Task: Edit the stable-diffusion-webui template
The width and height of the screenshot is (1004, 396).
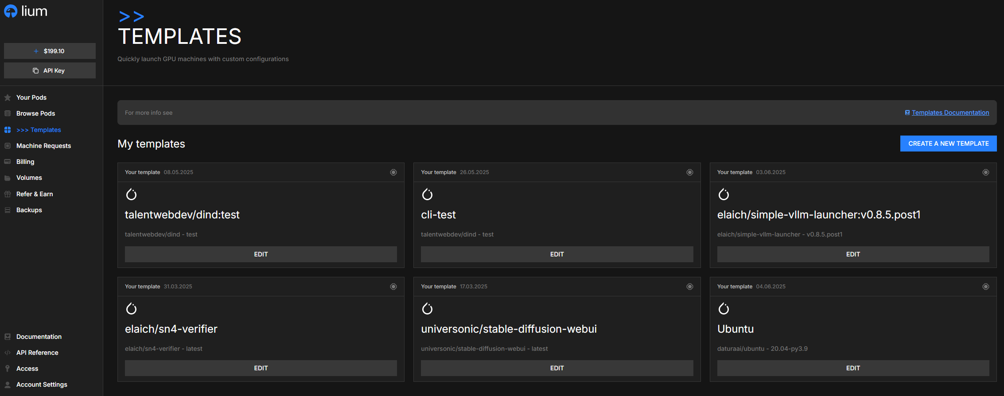Action: [557, 368]
